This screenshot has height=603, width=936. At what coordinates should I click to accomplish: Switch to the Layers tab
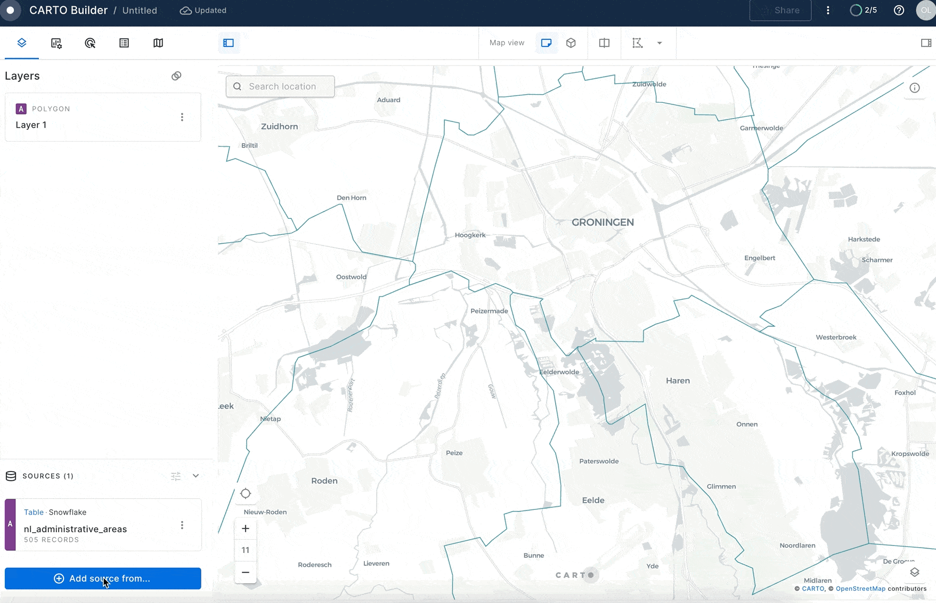pos(22,43)
